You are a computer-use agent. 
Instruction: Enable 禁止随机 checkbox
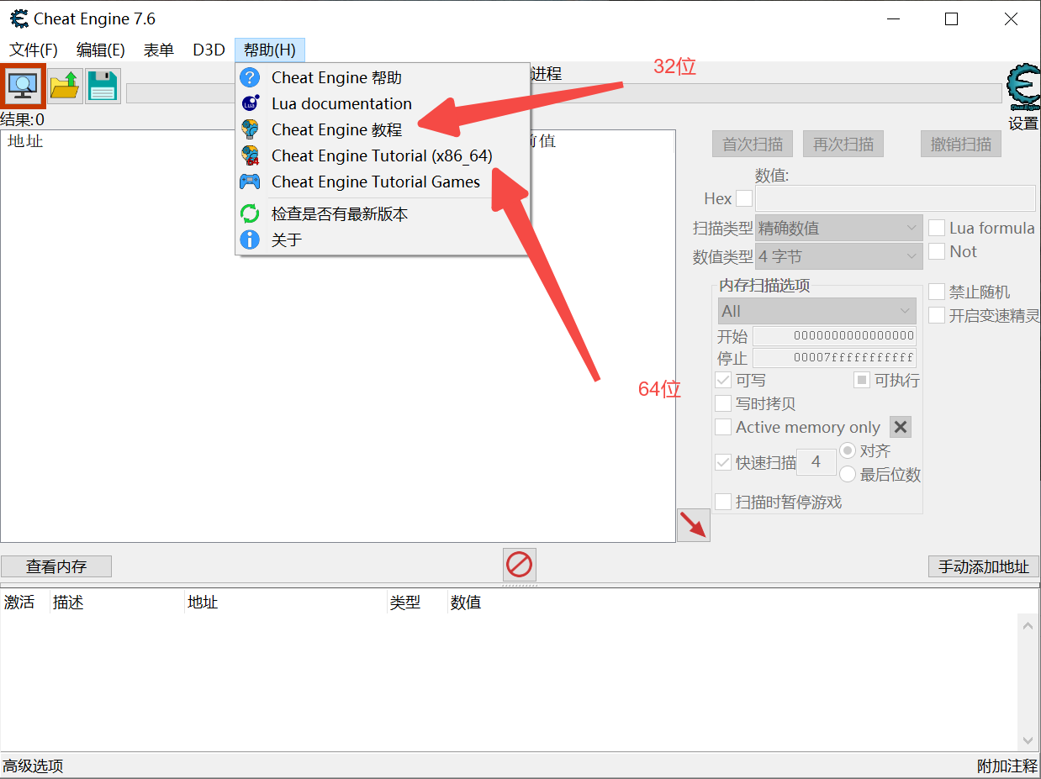937,292
